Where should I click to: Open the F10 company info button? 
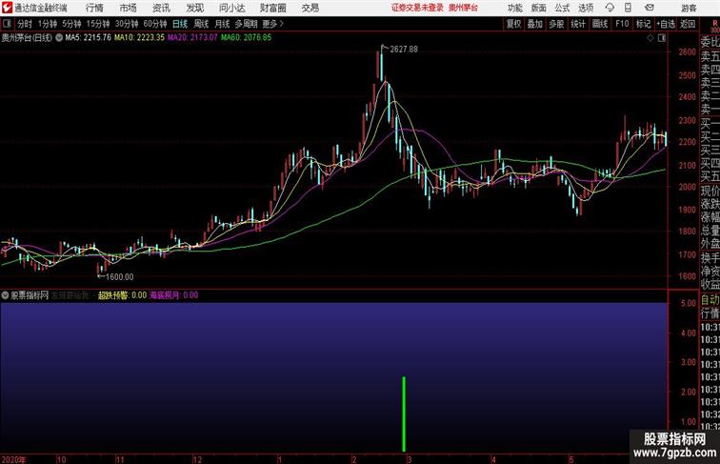pos(622,24)
